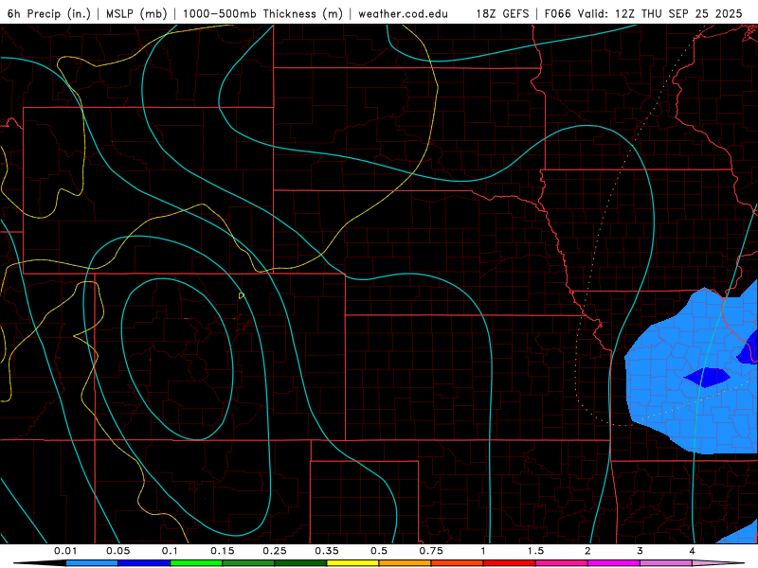This screenshot has height=568, width=758.
Task: Click the '1.5' legend value
Action: tap(535, 551)
